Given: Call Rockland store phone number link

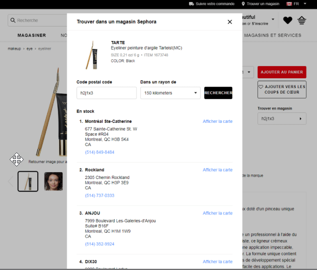Looking at the screenshot, I should (100, 196).
